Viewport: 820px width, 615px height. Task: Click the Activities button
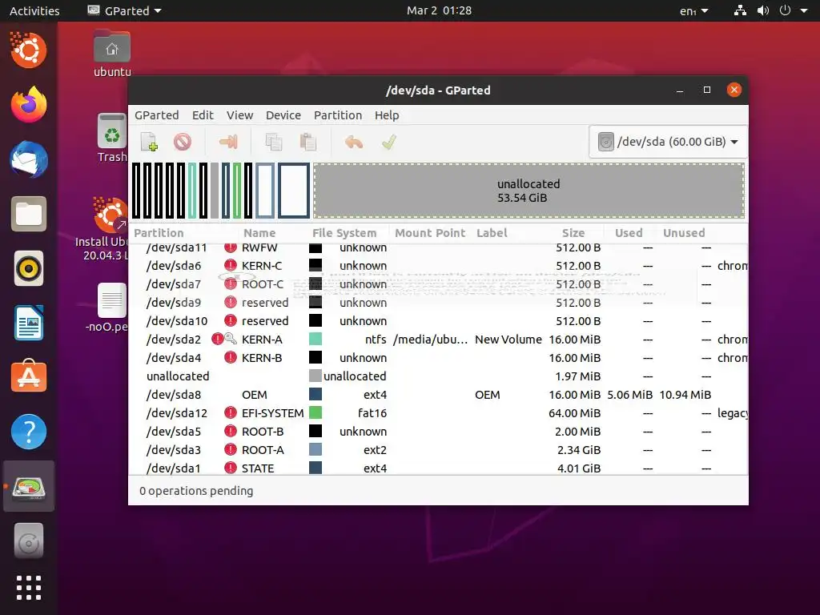point(34,10)
